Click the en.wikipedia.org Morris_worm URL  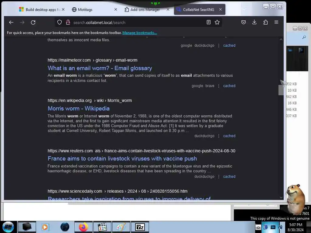tap(90, 100)
